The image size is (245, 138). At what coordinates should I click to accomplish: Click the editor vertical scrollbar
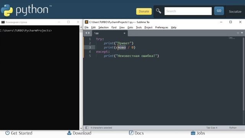pyautogui.click(x=243, y=74)
